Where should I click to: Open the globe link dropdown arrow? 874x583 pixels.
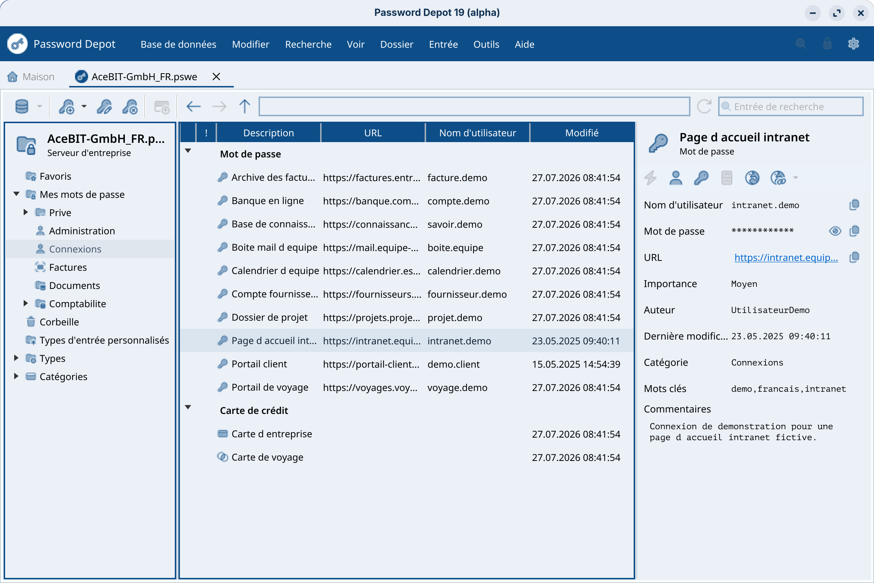(795, 178)
